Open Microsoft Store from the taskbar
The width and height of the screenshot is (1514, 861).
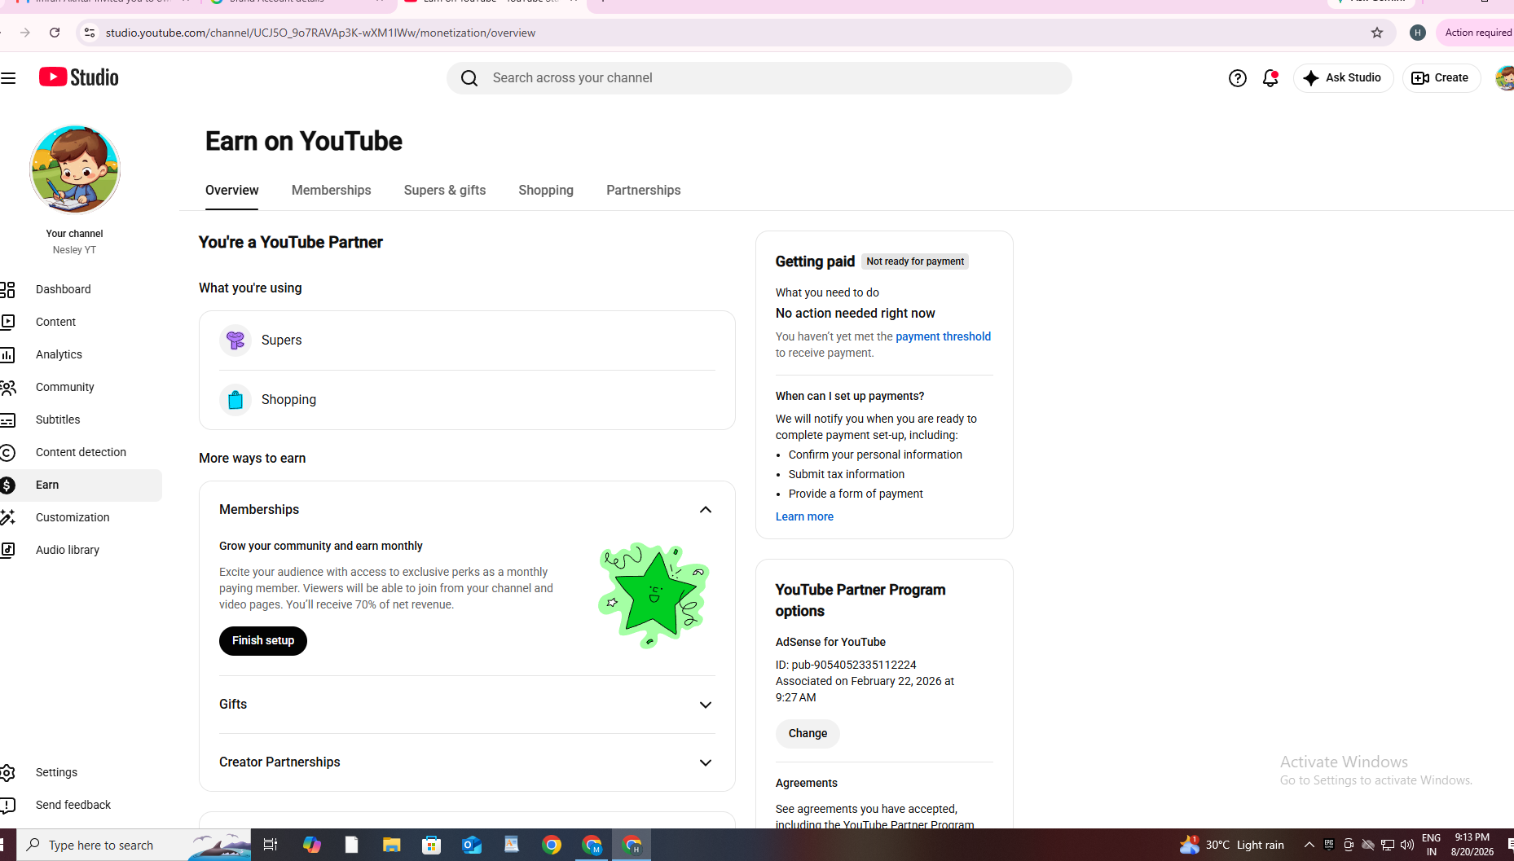(432, 846)
